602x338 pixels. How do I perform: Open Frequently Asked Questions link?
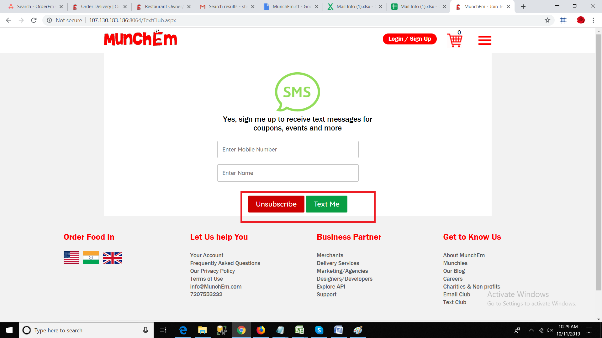pos(225,263)
